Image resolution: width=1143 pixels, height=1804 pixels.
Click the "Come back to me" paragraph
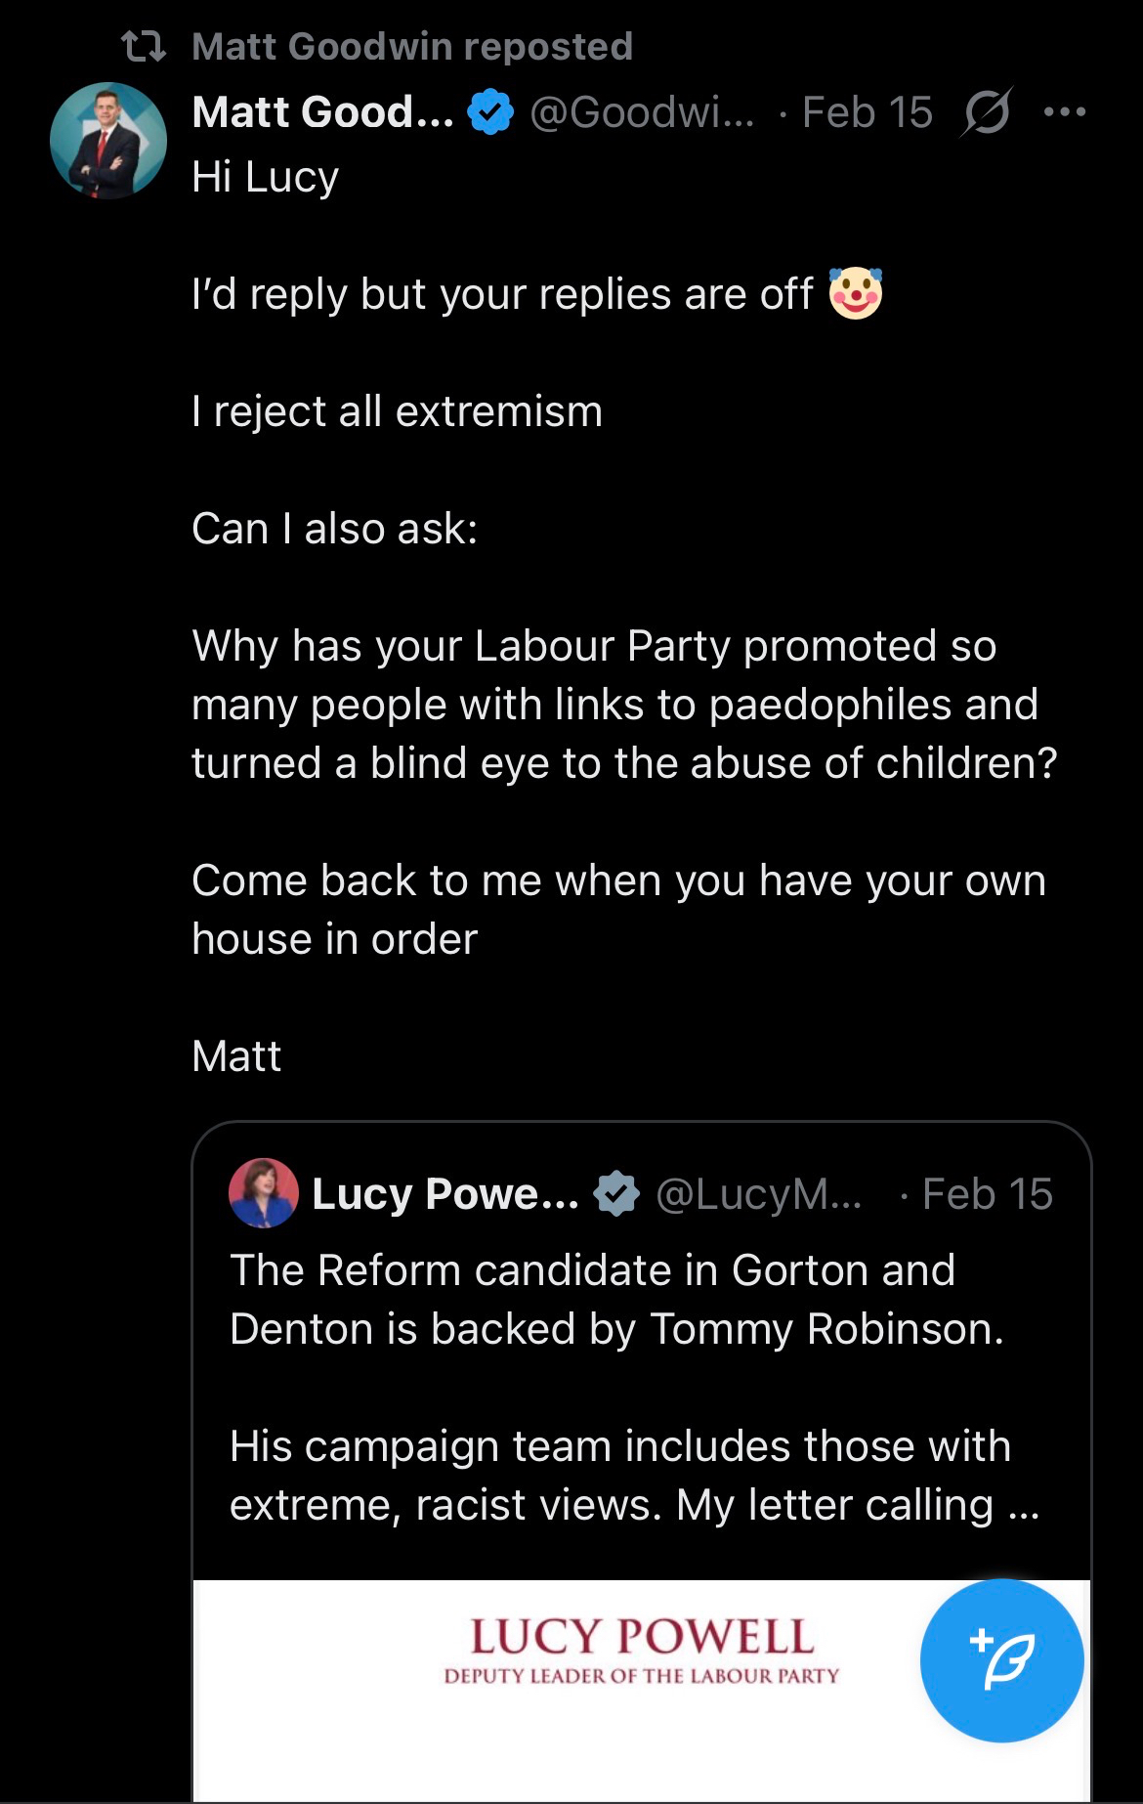618,909
